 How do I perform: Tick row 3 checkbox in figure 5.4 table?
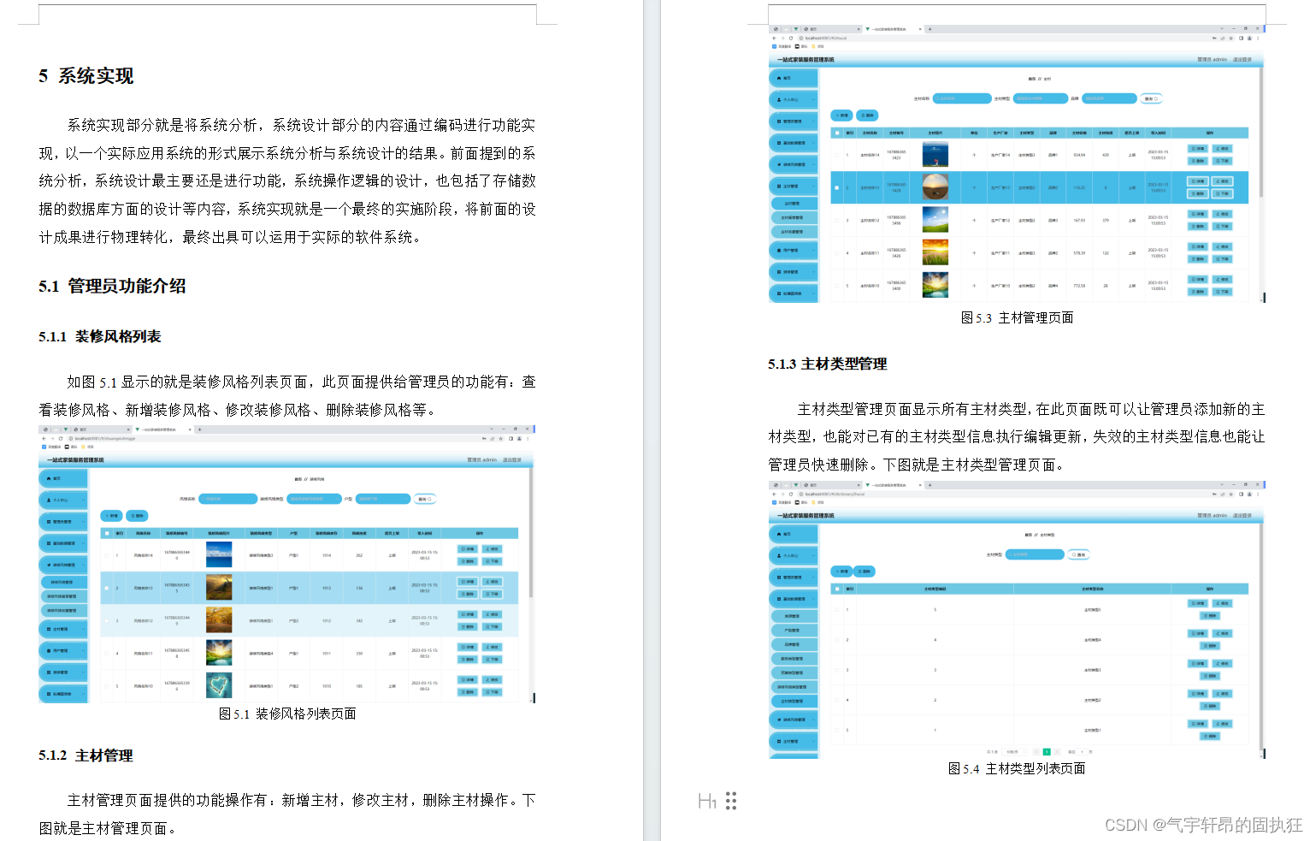(x=836, y=670)
